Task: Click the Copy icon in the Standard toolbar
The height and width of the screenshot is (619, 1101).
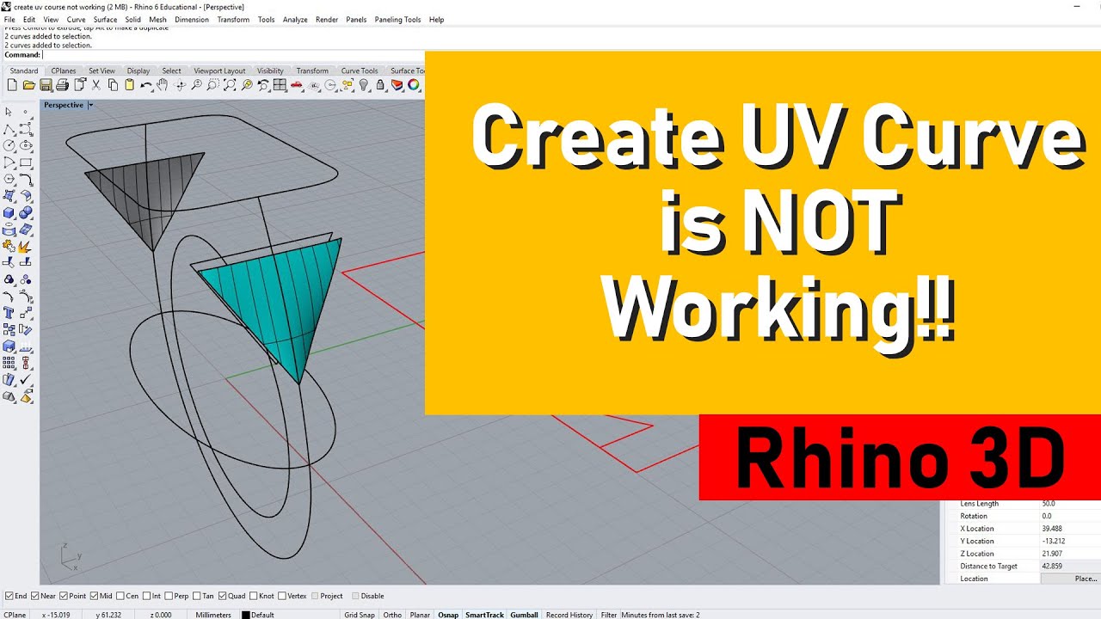Action: point(113,85)
